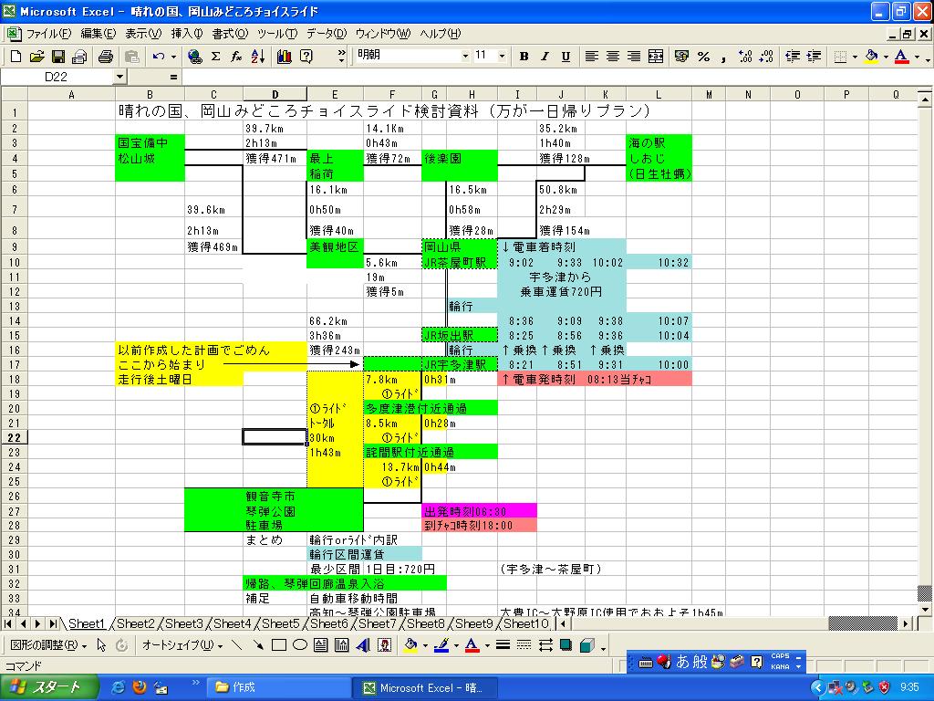Click the Merge and Center icon
Viewport: 934px width, 701px height.
[655, 57]
